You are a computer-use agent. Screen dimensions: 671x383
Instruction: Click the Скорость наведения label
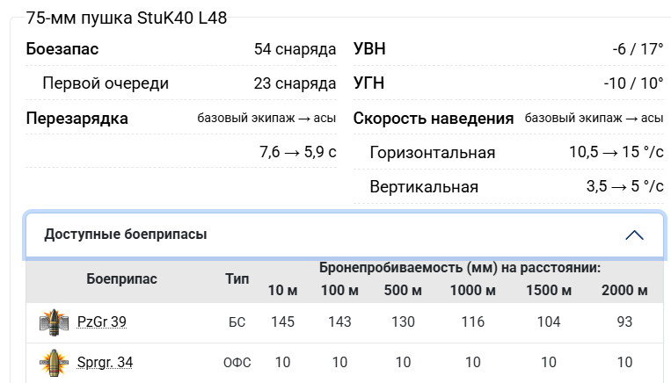(x=434, y=119)
